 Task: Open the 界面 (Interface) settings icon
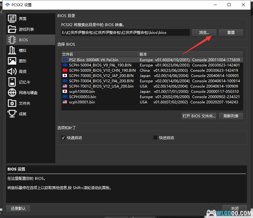(12, 19)
